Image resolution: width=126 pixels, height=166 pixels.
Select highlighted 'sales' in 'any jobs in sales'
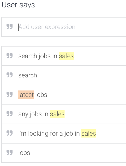[x=57, y=114]
